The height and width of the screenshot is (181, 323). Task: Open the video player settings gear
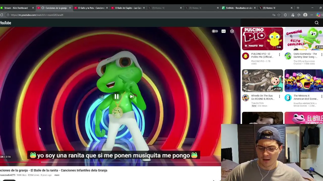[232, 31]
